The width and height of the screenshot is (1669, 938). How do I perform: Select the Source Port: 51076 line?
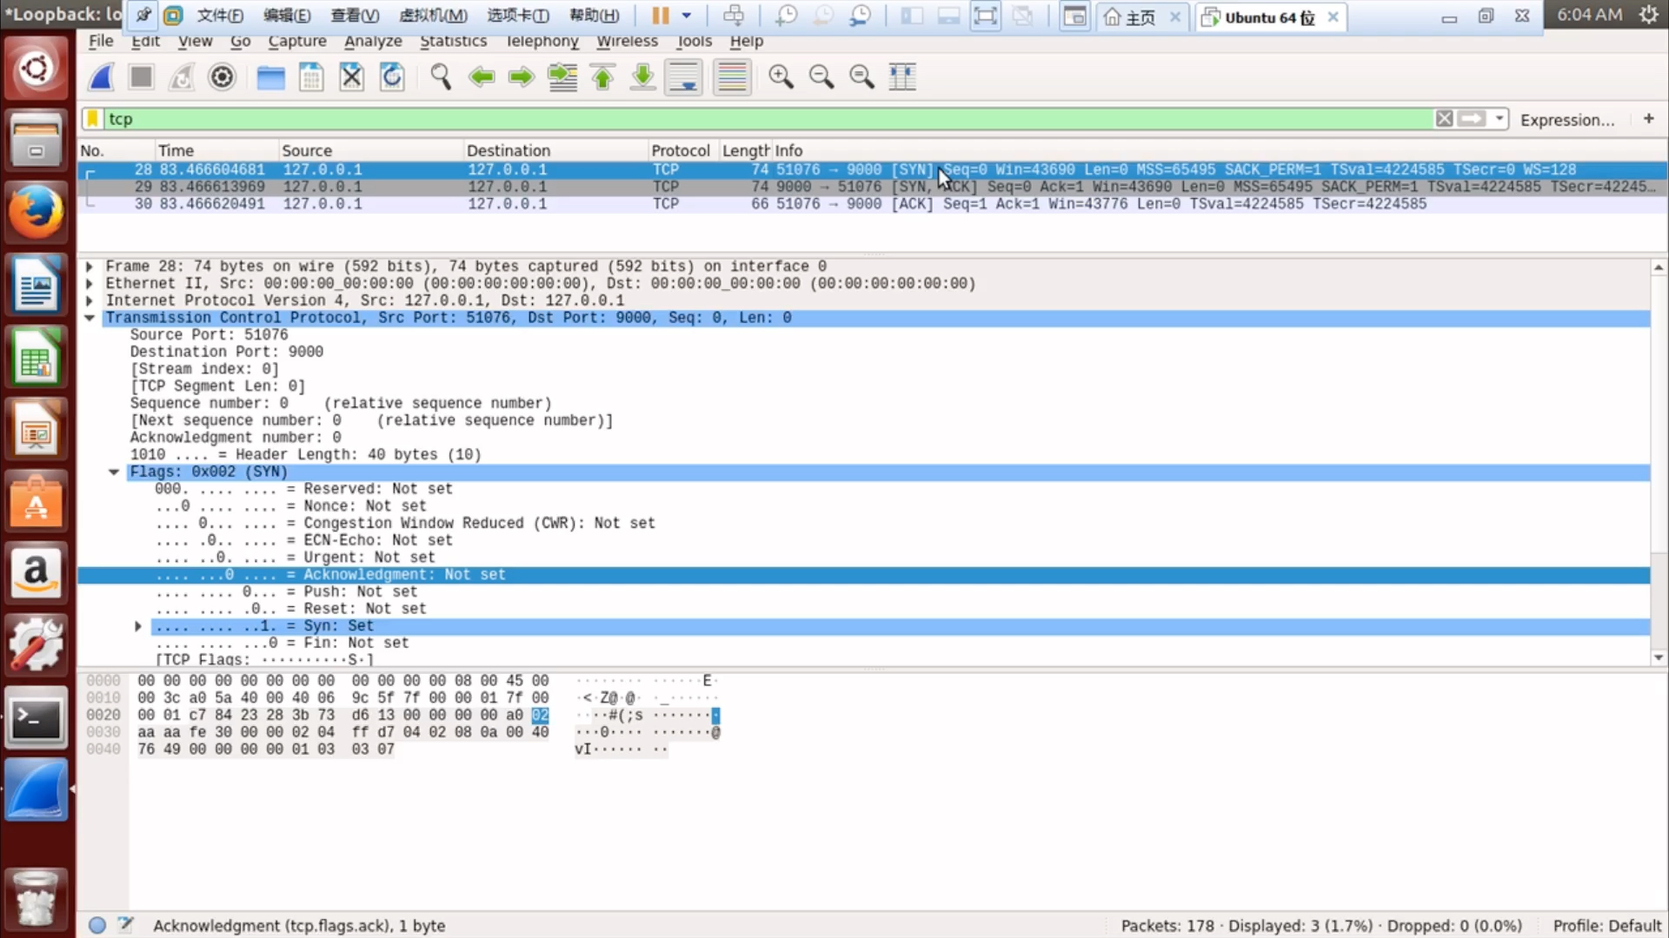(x=209, y=335)
